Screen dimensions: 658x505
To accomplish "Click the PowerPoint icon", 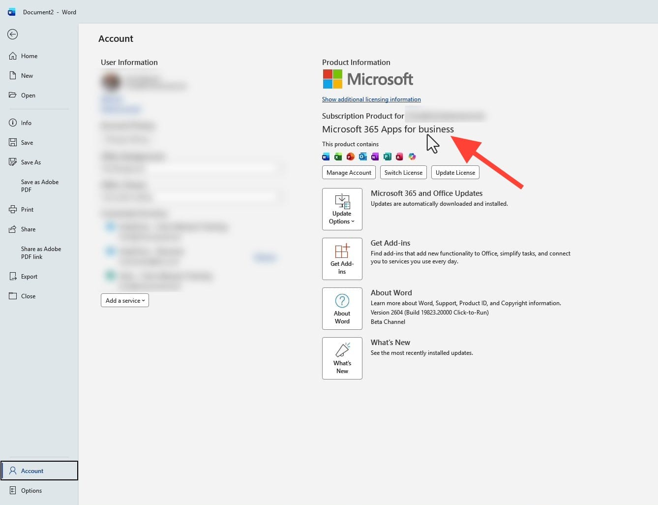I will point(351,157).
